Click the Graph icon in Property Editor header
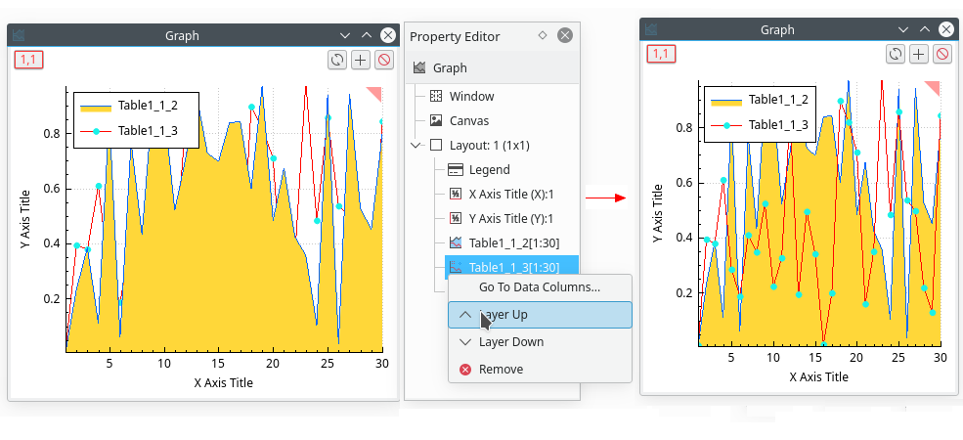Viewport: 963px width, 440px height. point(419,67)
